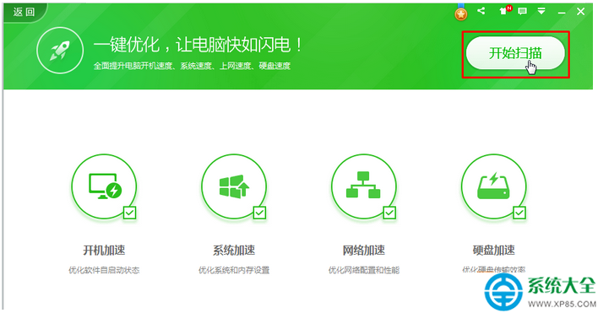Click the 系统加速 label text

[x=234, y=251]
